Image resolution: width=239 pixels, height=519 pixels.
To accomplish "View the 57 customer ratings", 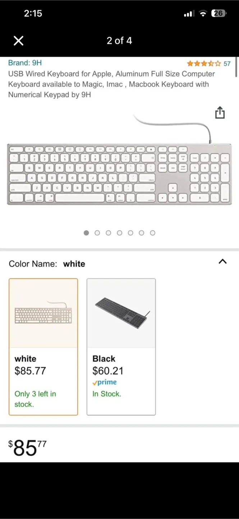I will 227,63.
